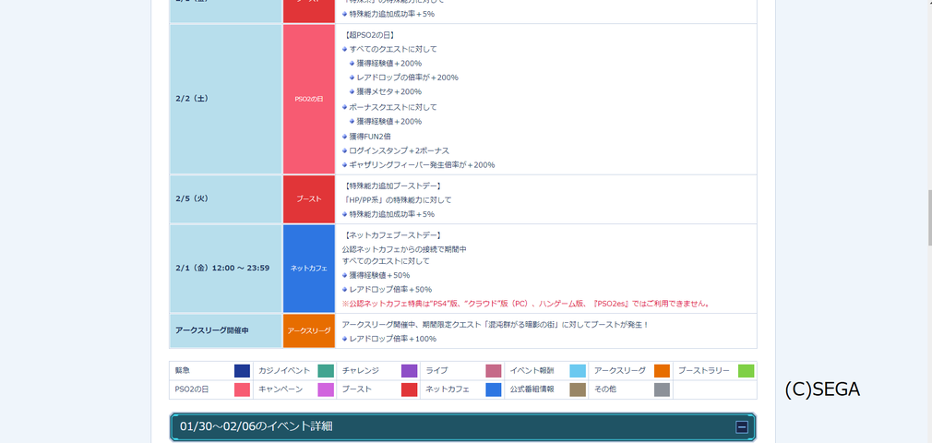Image resolution: width=932 pixels, height=443 pixels.
Task: Select the レアドロップ倍率＋100% line
Action: pyautogui.click(x=393, y=339)
